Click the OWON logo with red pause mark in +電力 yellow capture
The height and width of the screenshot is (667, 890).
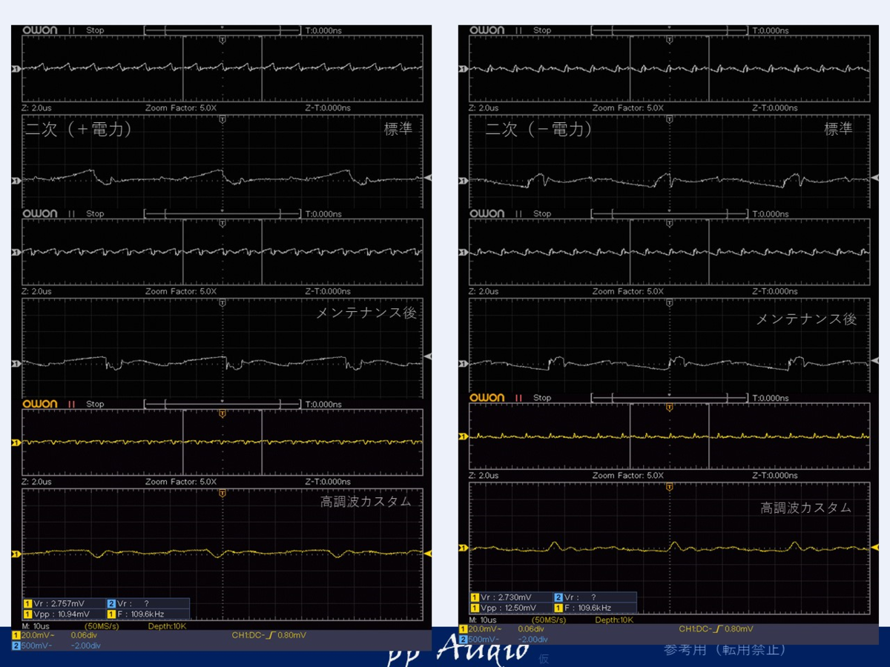[x=40, y=404]
